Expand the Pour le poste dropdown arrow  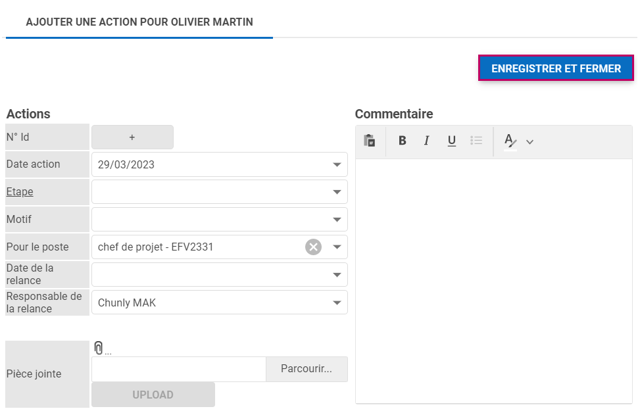(337, 247)
